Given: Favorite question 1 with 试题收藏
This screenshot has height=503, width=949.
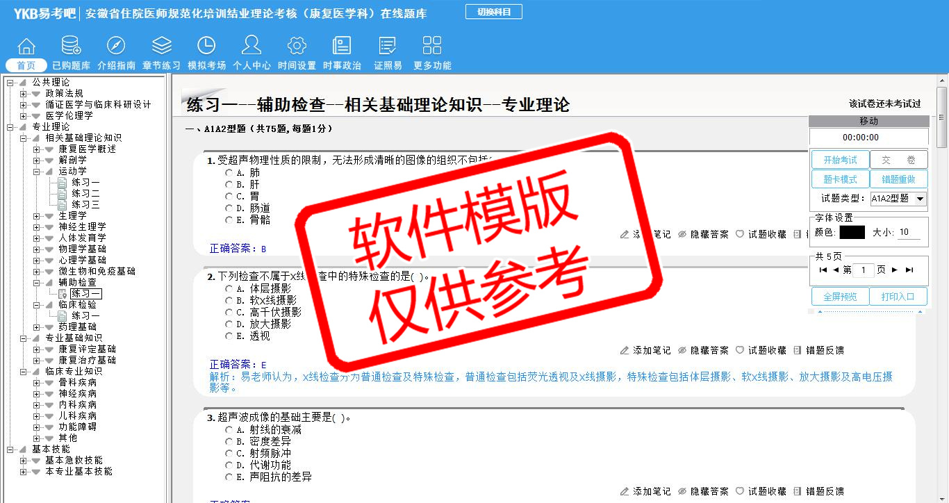Looking at the screenshot, I should [761, 235].
